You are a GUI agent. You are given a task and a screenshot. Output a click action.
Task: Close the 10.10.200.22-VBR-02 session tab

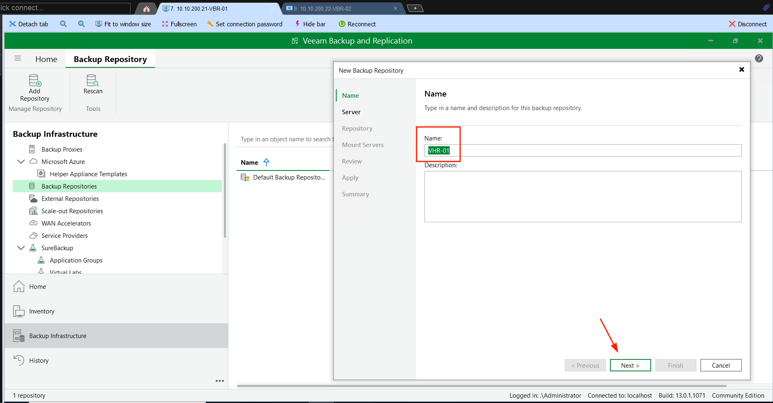[x=396, y=8]
